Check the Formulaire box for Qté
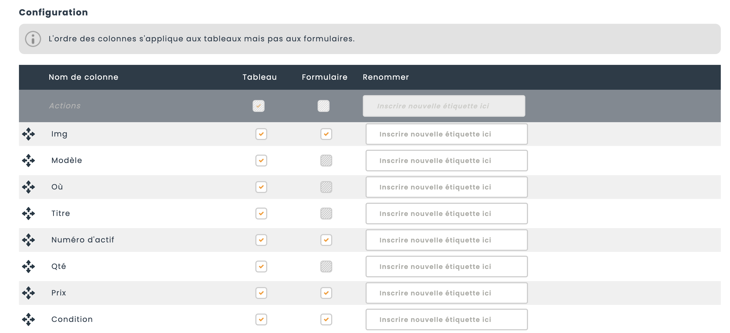Image resolution: width=730 pixels, height=333 pixels. point(326,266)
